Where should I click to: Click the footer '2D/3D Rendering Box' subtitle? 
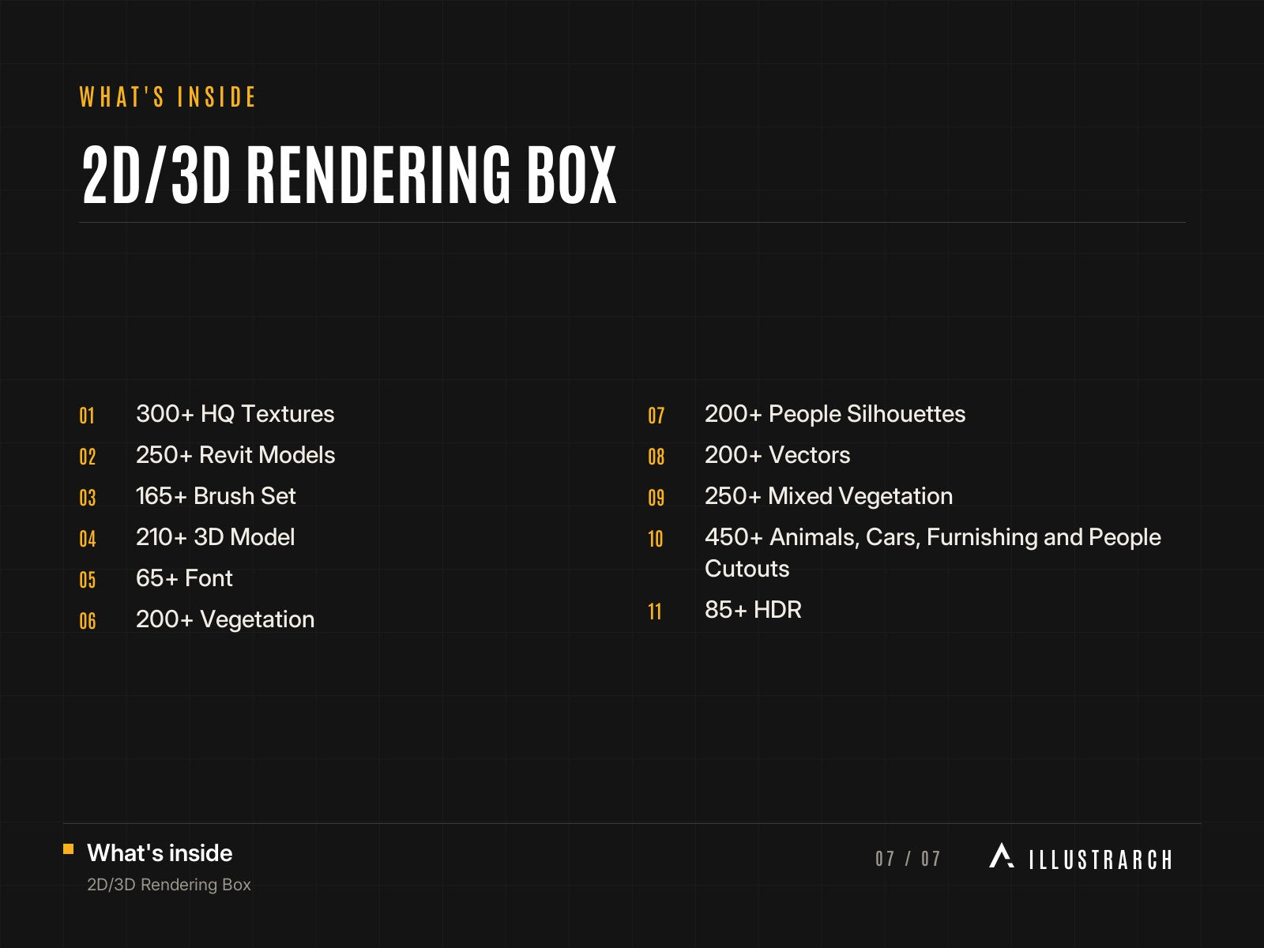click(169, 885)
